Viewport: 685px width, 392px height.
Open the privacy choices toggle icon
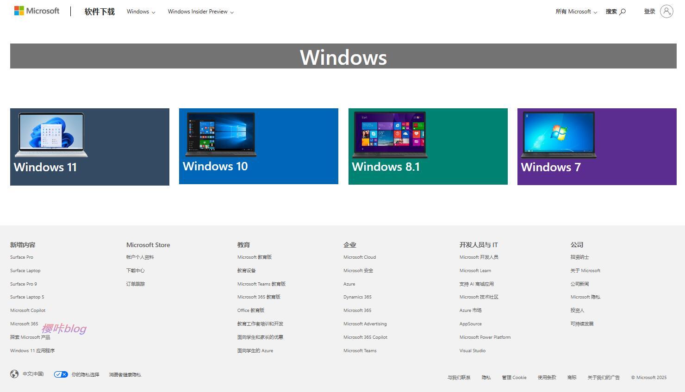[61, 374]
